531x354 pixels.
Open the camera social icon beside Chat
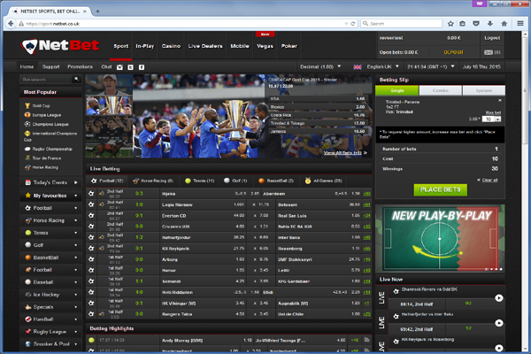119,67
